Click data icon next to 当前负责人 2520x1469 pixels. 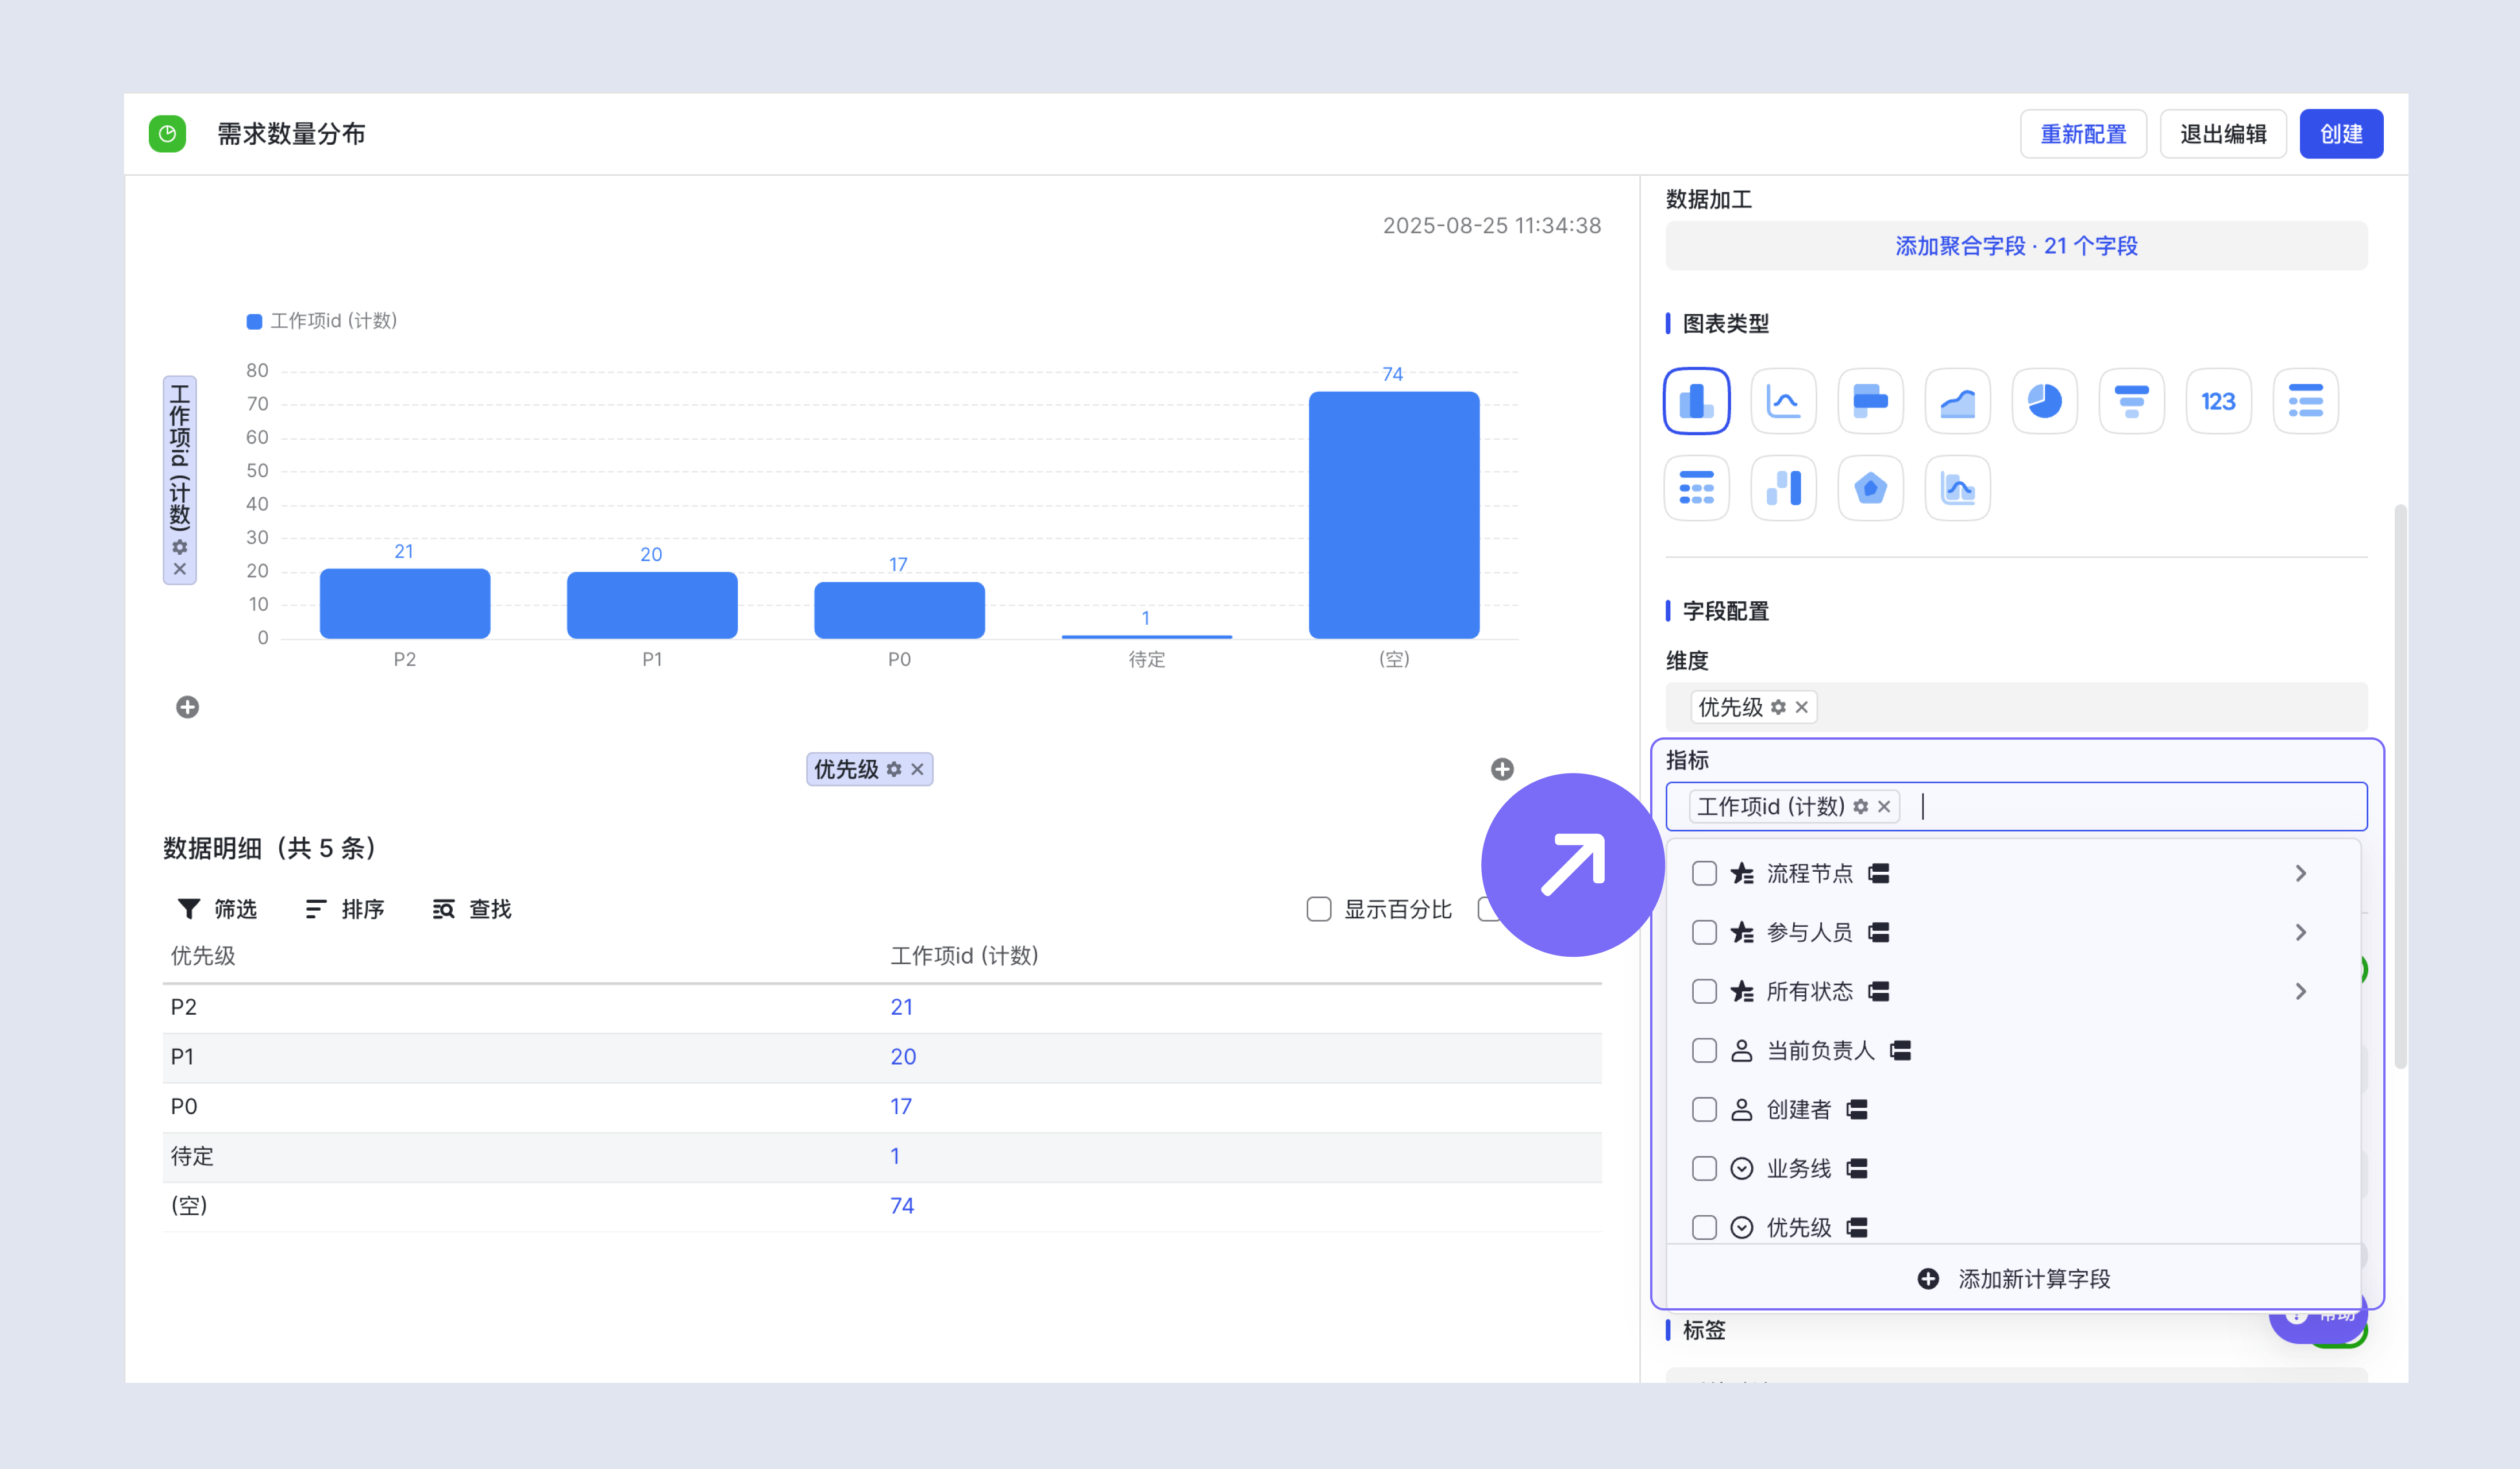(x=1901, y=1050)
